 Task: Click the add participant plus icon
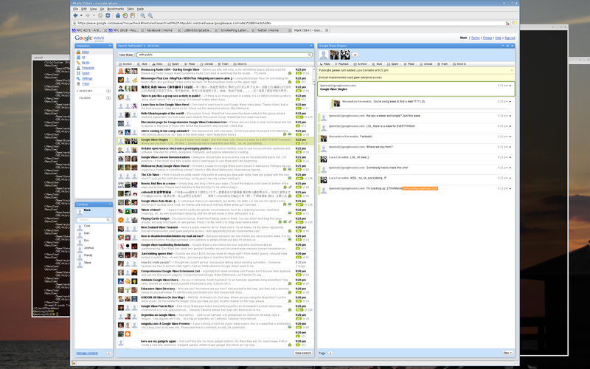(355, 55)
